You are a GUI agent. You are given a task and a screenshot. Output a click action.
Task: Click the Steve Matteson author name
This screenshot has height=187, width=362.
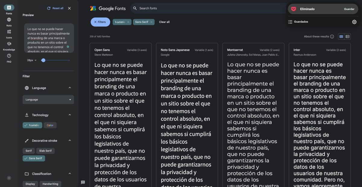point(103,55)
